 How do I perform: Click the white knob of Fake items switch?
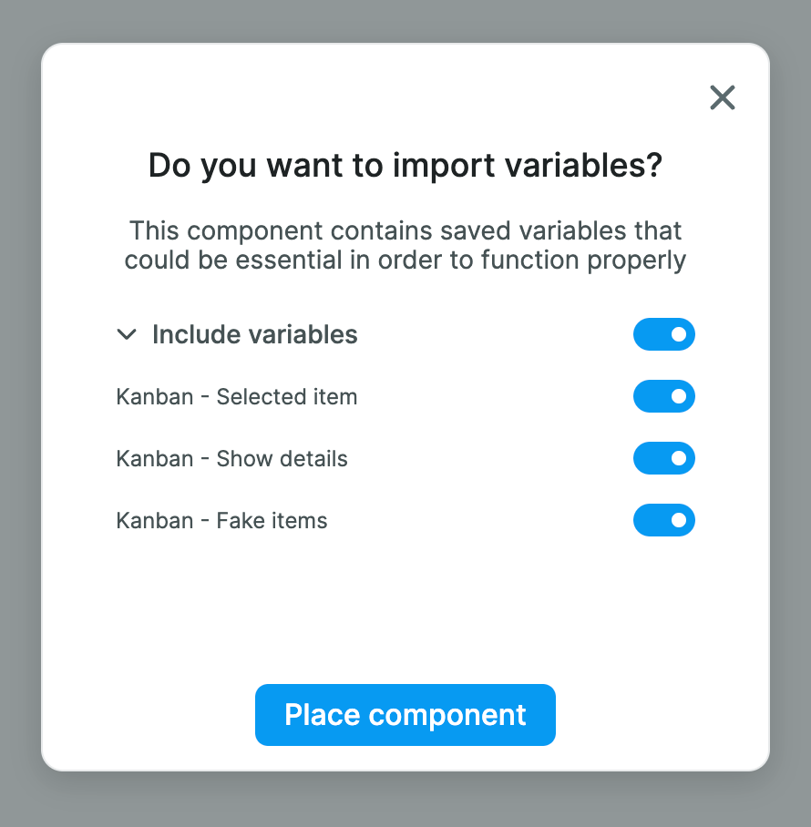679,520
